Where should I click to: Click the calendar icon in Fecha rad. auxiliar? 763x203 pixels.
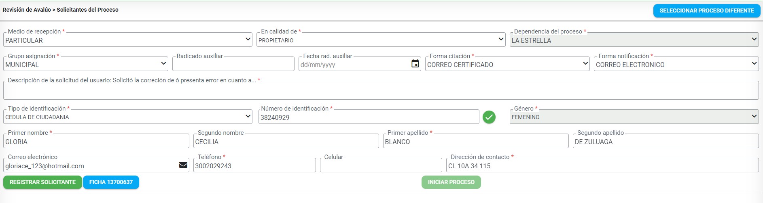tap(415, 64)
